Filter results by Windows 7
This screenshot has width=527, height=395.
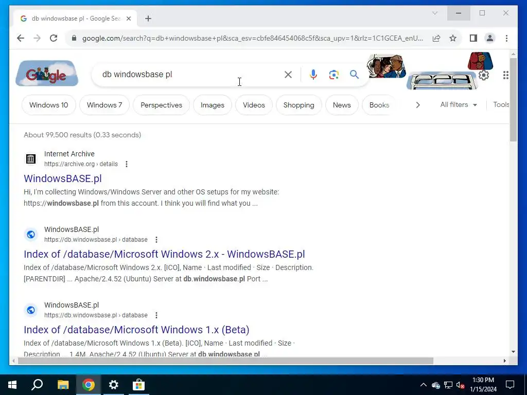pyautogui.click(x=104, y=105)
